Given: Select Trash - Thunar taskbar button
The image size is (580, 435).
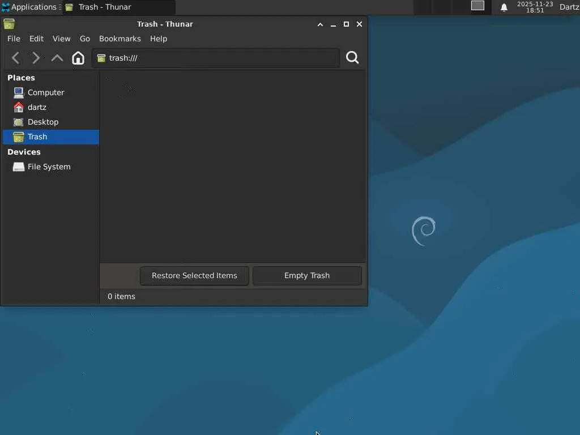Looking at the screenshot, I should pos(118,7).
